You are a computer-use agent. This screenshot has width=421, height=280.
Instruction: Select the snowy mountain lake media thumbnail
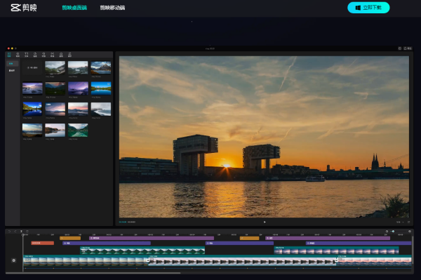click(x=100, y=67)
